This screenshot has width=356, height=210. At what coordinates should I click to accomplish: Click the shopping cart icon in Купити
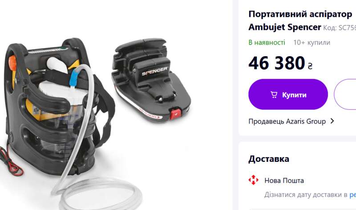pyautogui.click(x=274, y=95)
